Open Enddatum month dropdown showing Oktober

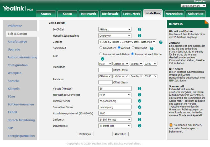coord(105,76)
